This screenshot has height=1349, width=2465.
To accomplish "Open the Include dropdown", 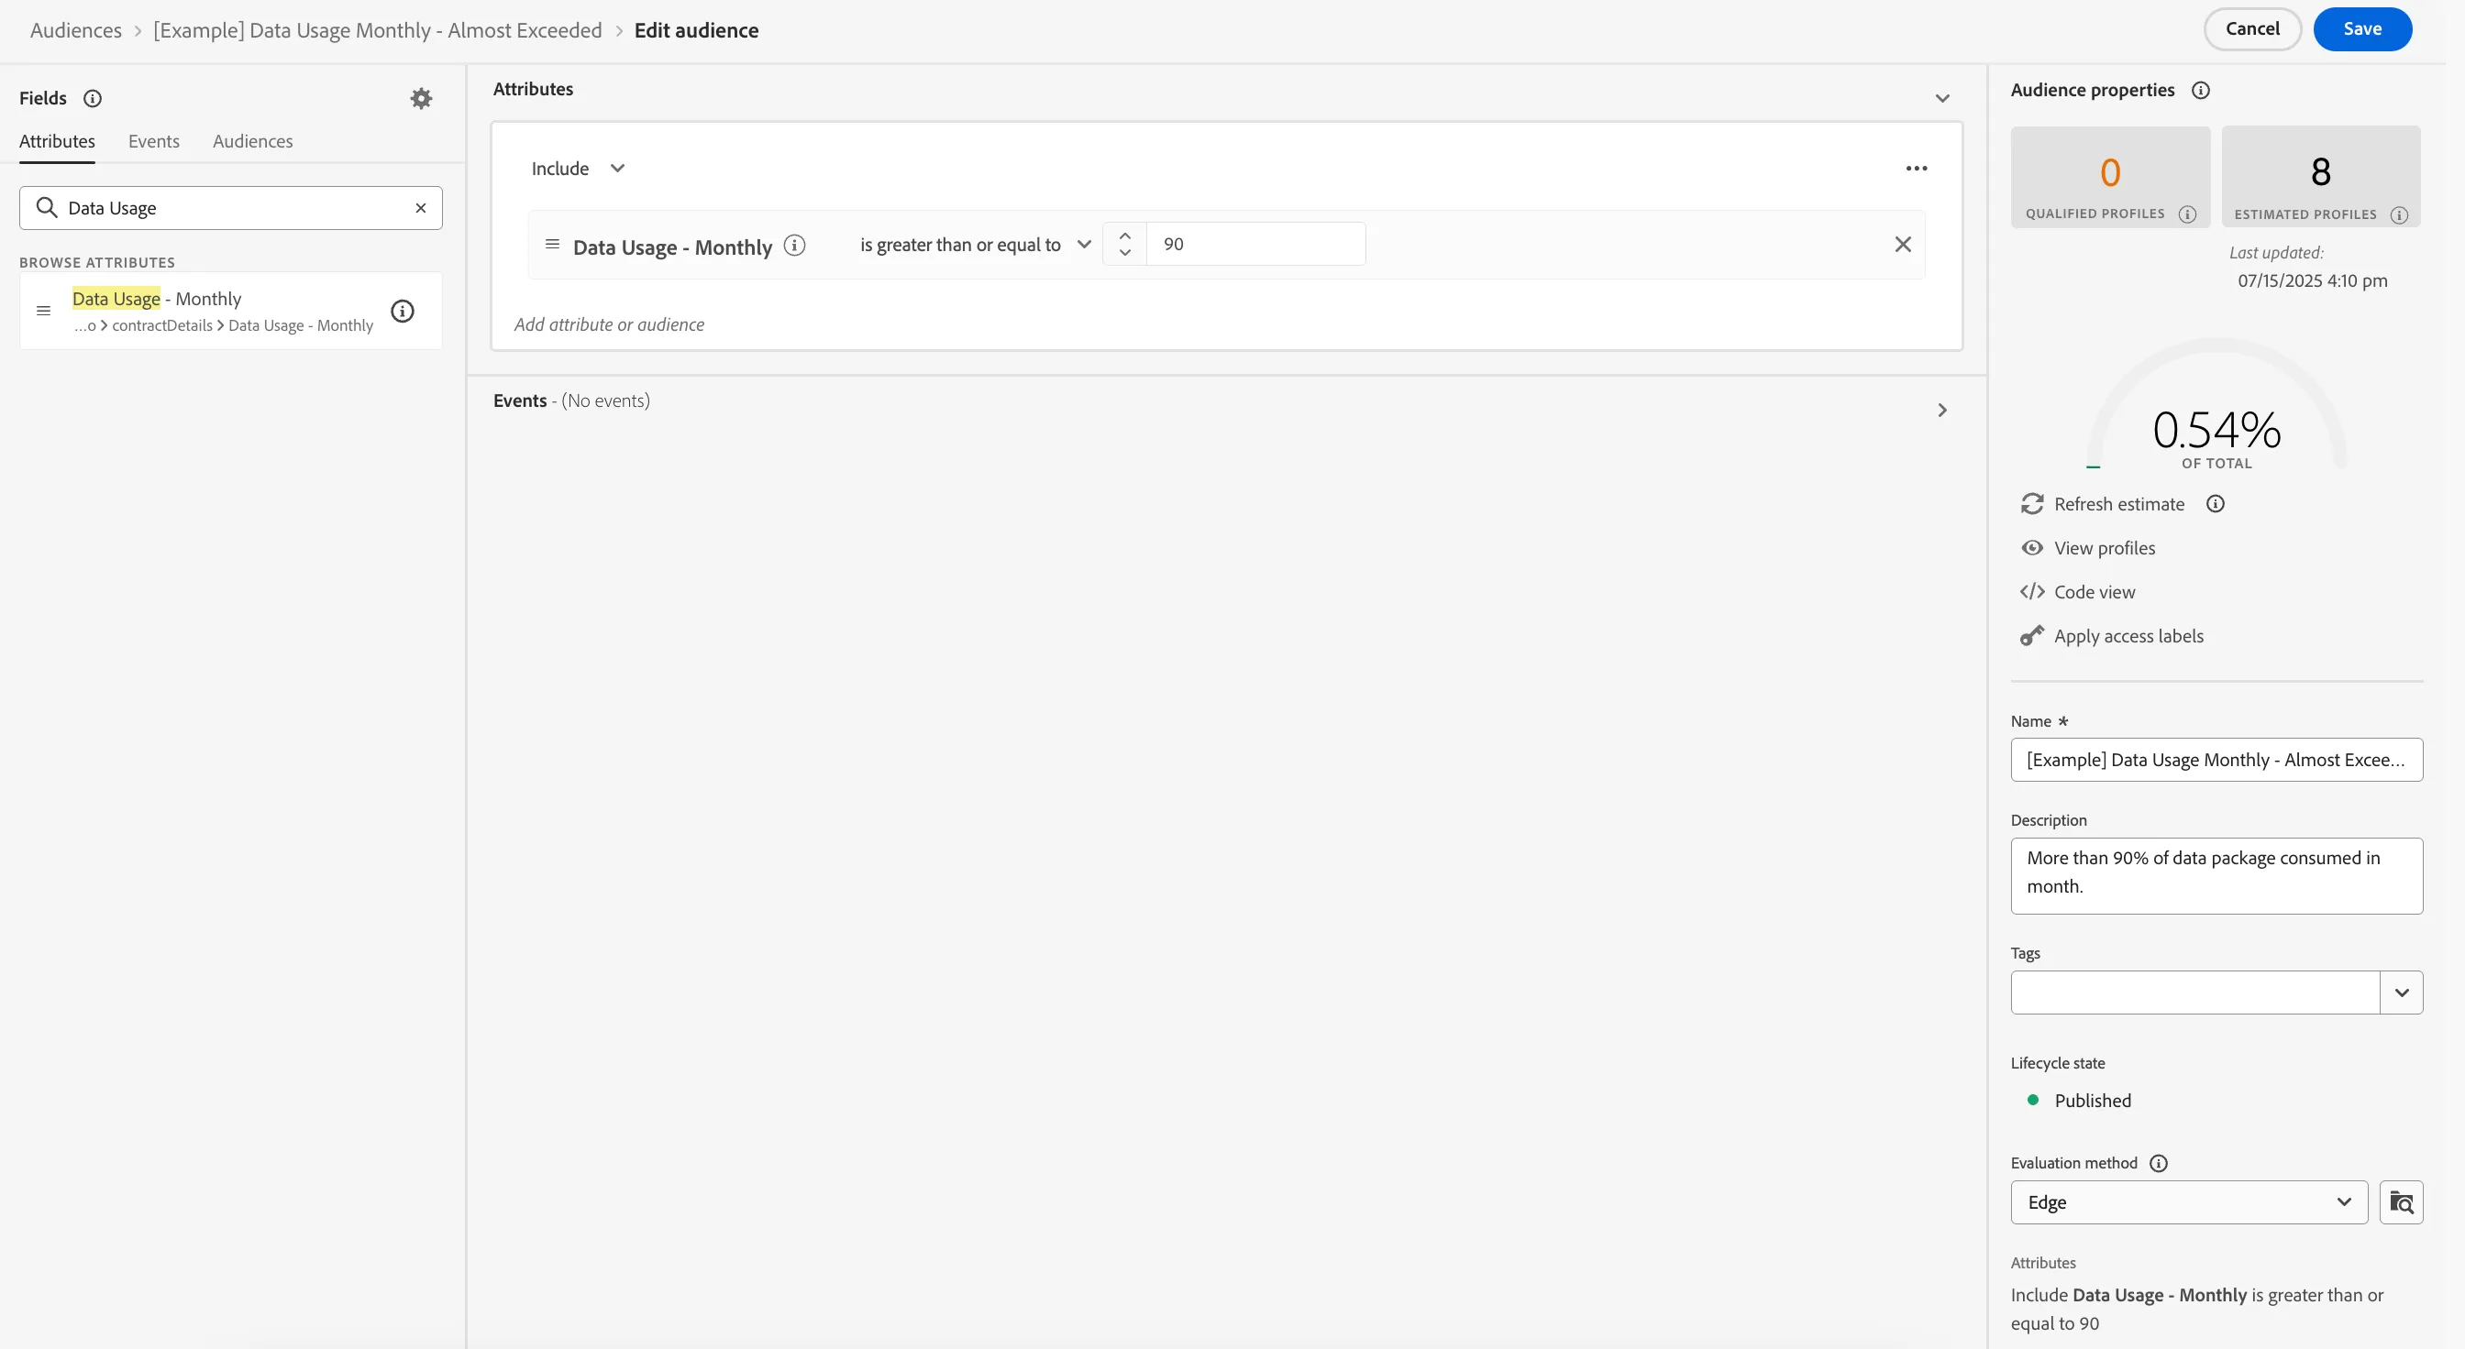I will click(578, 169).
